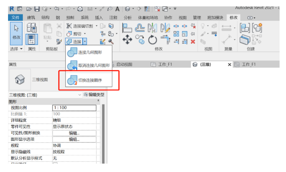
Task: Select the Align tool
Action: click(127, 28)
